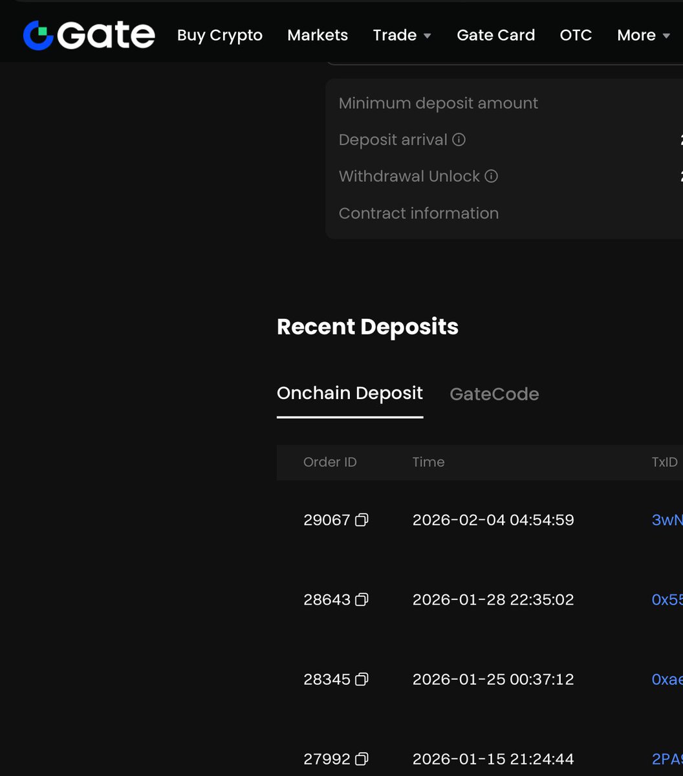This screenshot has width=683, height=776.
Task: Expand the Trade dropdown menu
Action: pos(402,35)
